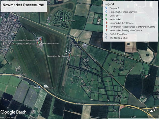Select Home Outlet Store Burwell legend label

click(x=123, y=12)
